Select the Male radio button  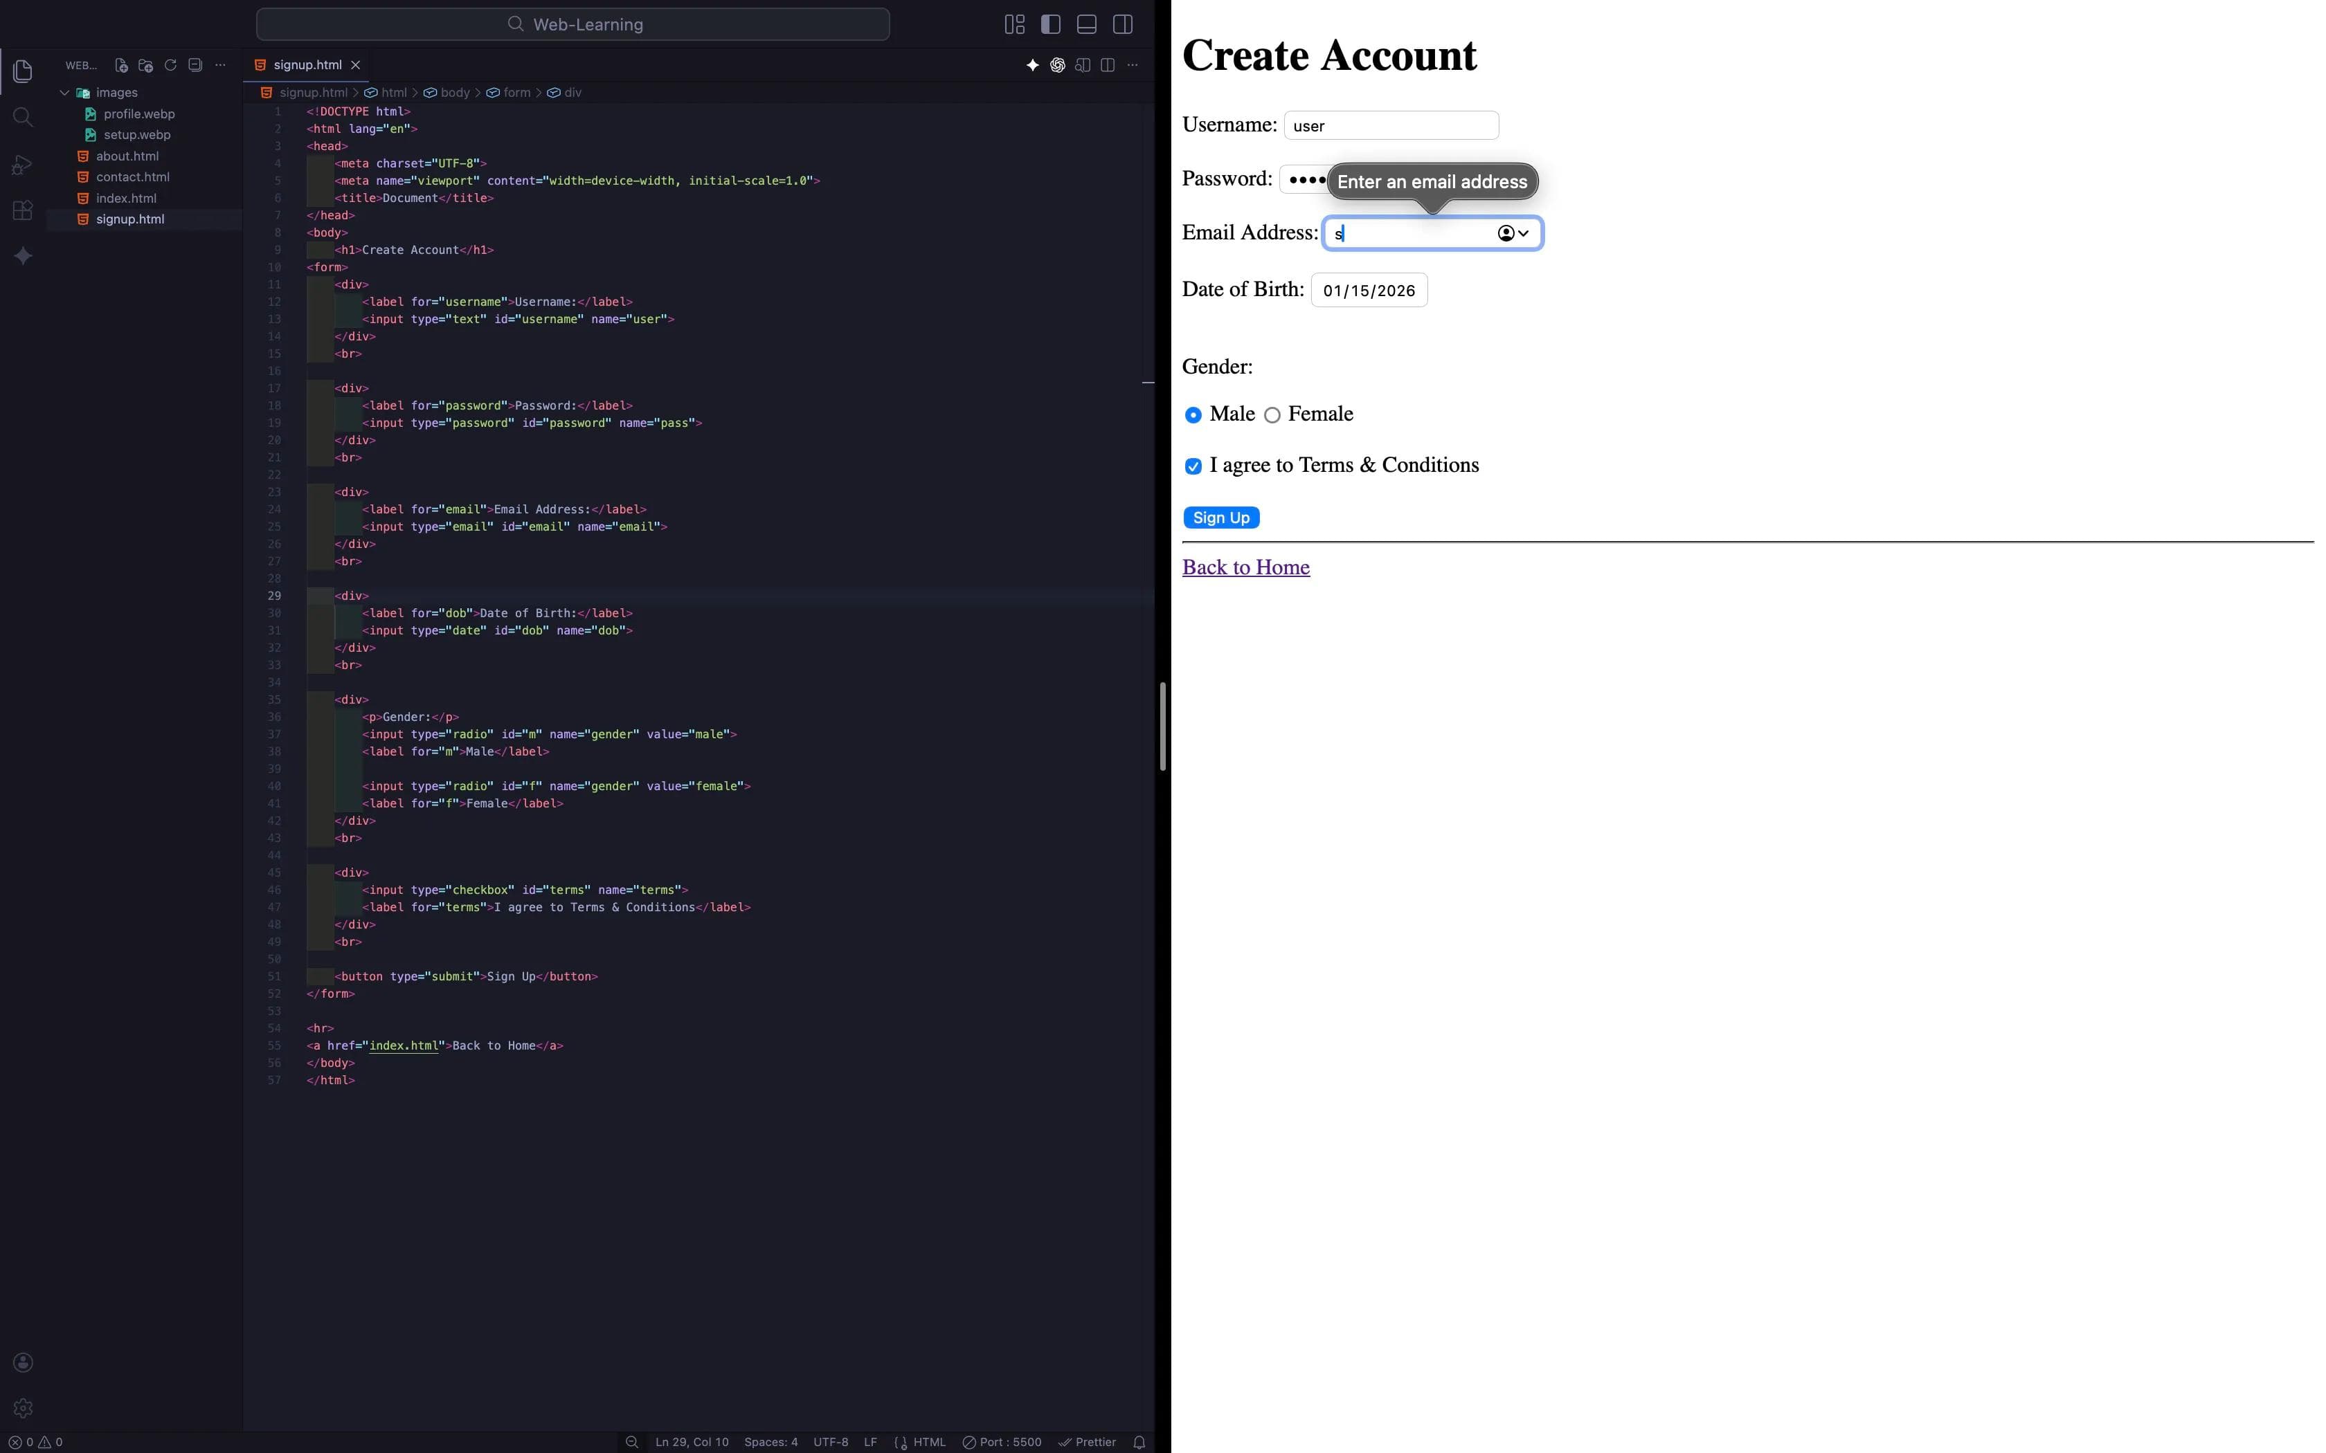pyautogui.click(x=1193, y=415)
